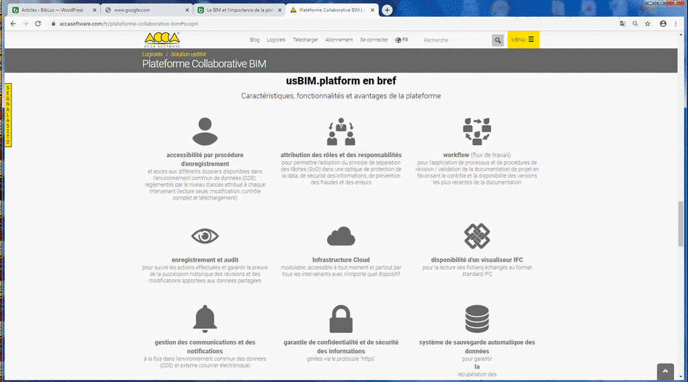
Task: Open the yellow MENU hamburger button
Action: coord(523,40)
